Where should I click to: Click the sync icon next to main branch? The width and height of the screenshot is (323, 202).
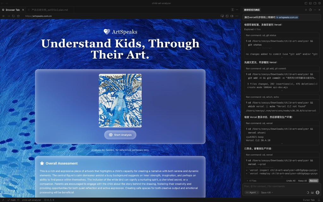pyautogui.click(x=18, y=200)
